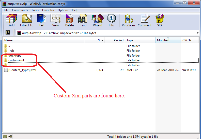Open the Tools menu
The image size is (201, 139).
[35, 10]
